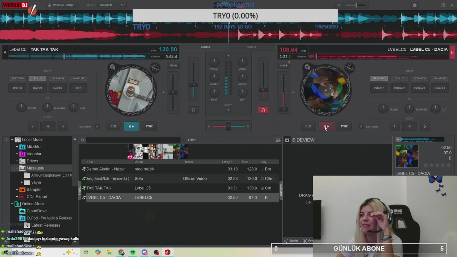Click the deck B turntable tonearm icon

350,67
